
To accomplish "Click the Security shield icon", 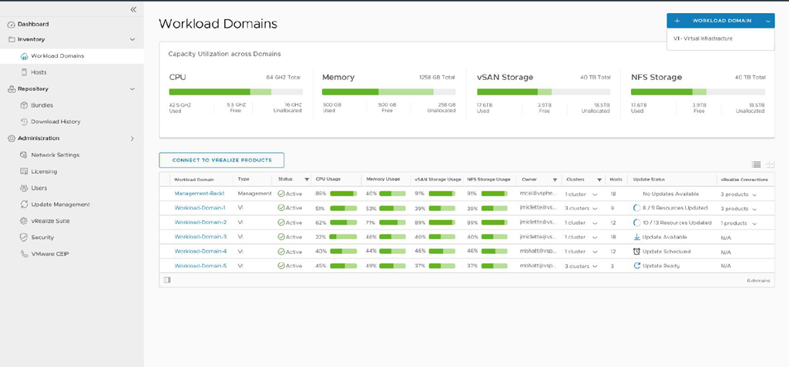I will pyautogui.click(x=25, y=237).
